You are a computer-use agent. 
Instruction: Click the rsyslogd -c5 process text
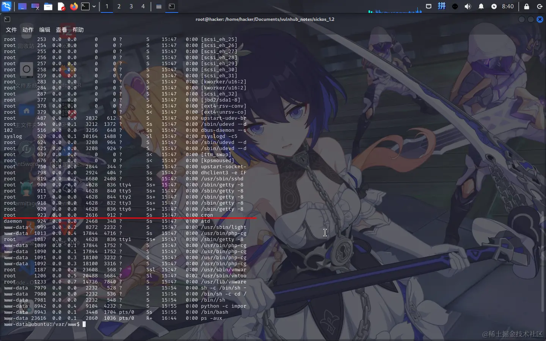point(219,136)
